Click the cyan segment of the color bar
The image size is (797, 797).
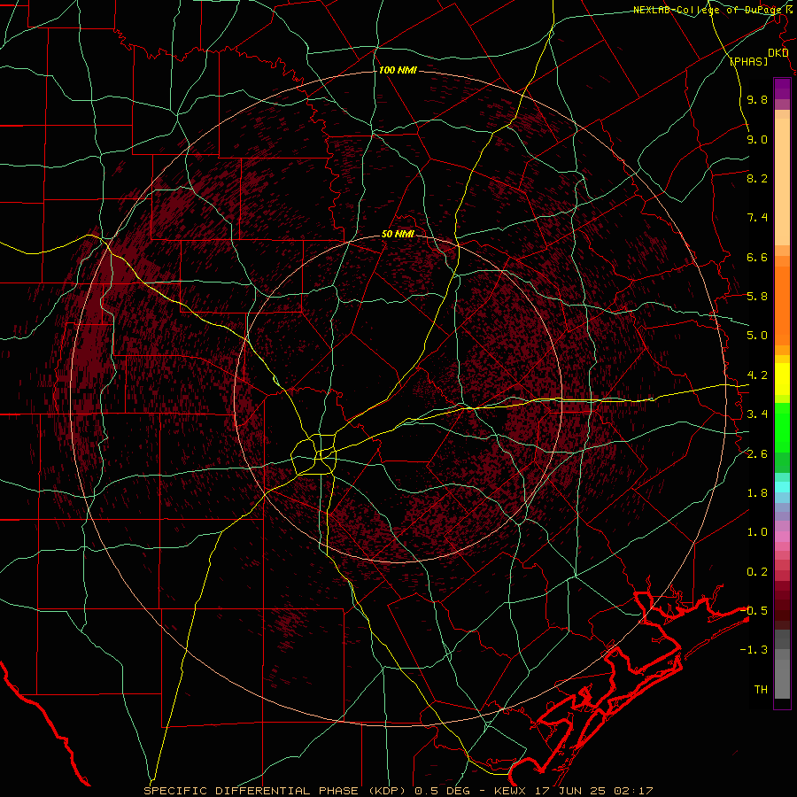(x=782, y=487)
